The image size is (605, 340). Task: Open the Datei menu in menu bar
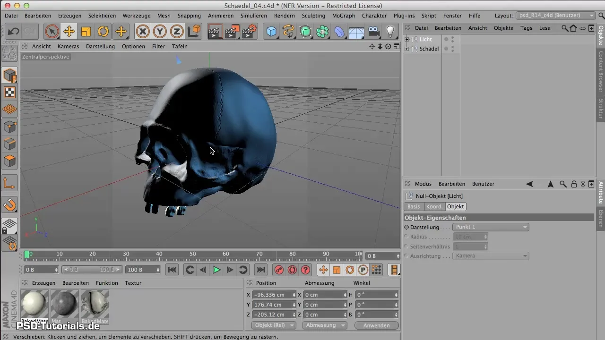pyautogui.click(x=11, y=16)
